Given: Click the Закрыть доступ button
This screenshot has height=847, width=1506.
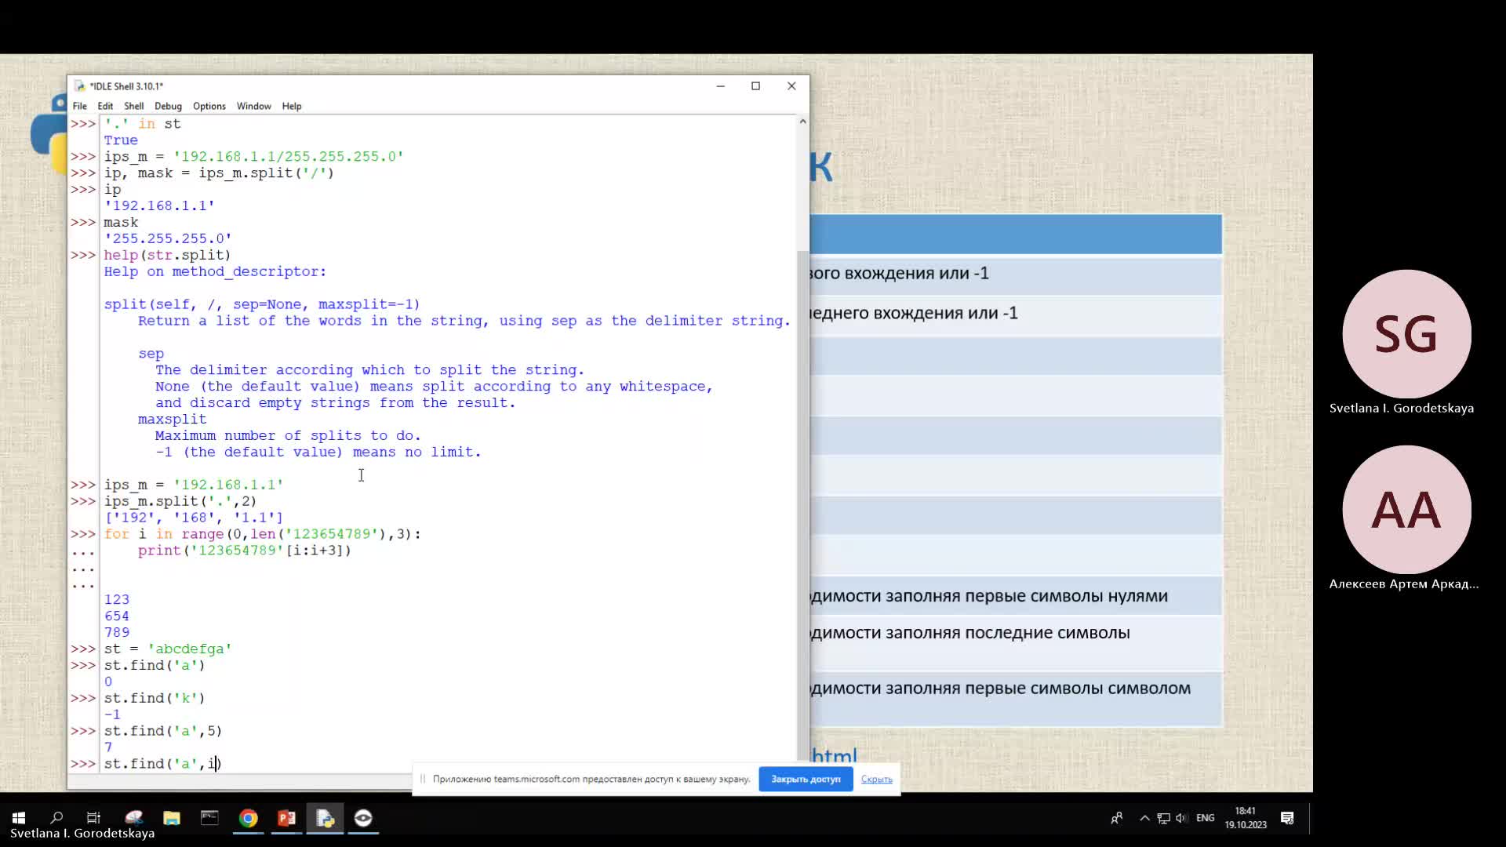Looking at the screenshot, I should pos(806,779).
